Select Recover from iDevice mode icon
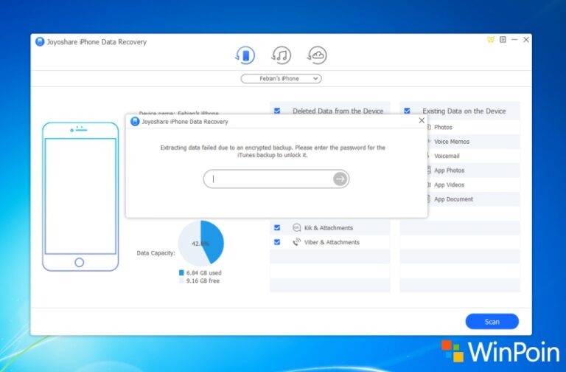The width and height of the screenshot is (566, 372). [x=245, y=55]
